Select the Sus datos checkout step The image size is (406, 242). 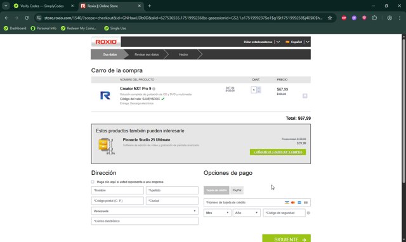(110, 54)
